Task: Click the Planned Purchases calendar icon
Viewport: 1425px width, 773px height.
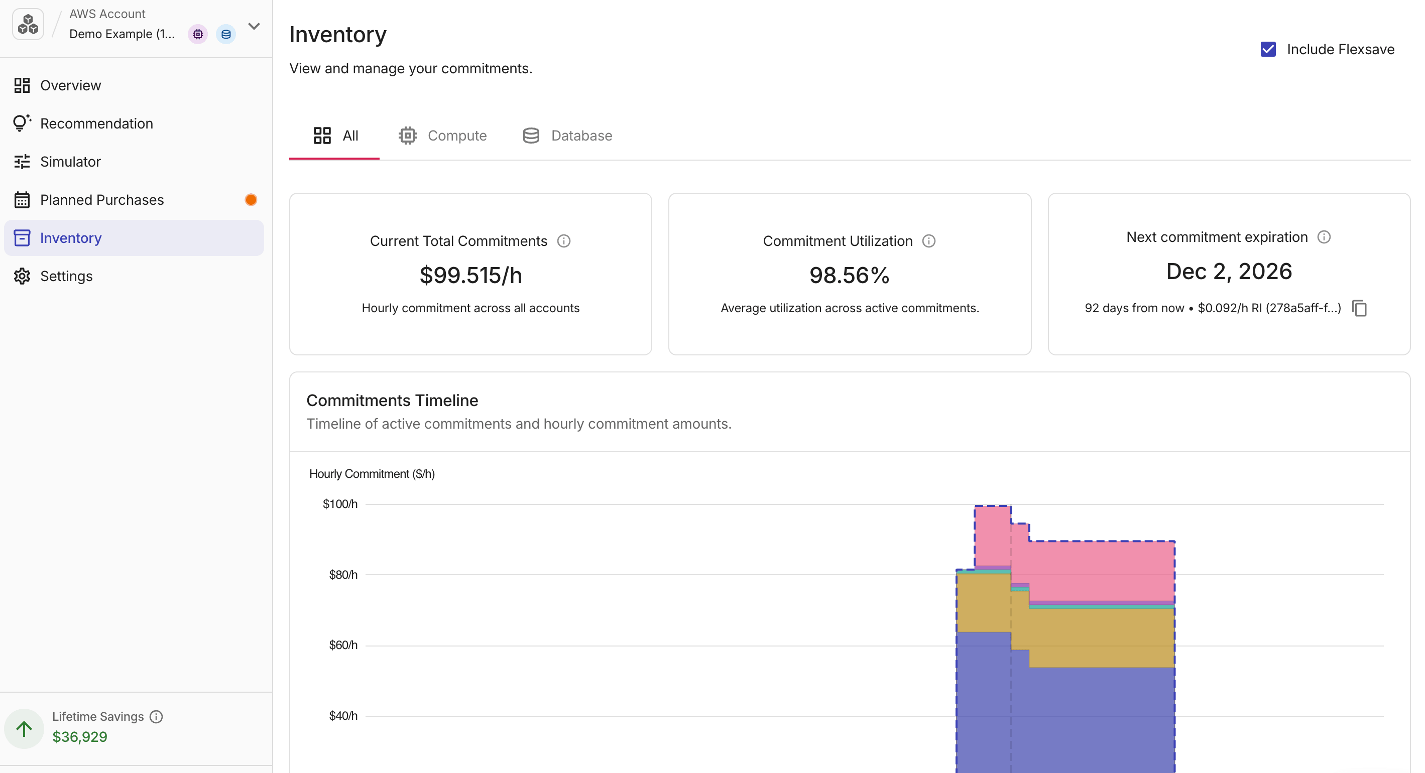Action: [22, 200]
